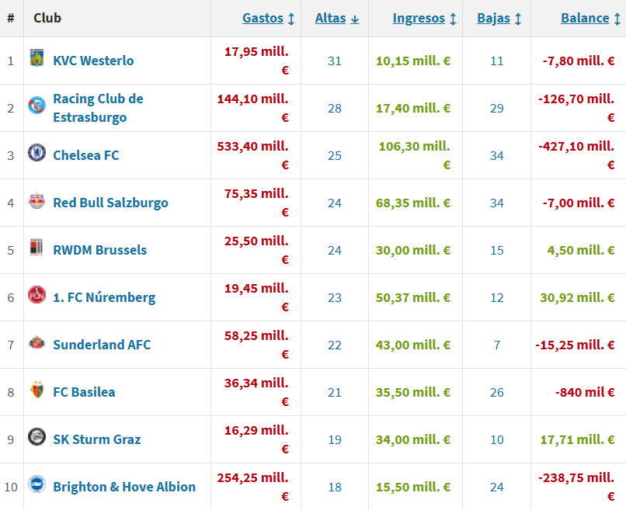Click the KVC Westerlo club crest
Image resolution: width=626 pixels, height=510 pixels.
click(37, 59)
